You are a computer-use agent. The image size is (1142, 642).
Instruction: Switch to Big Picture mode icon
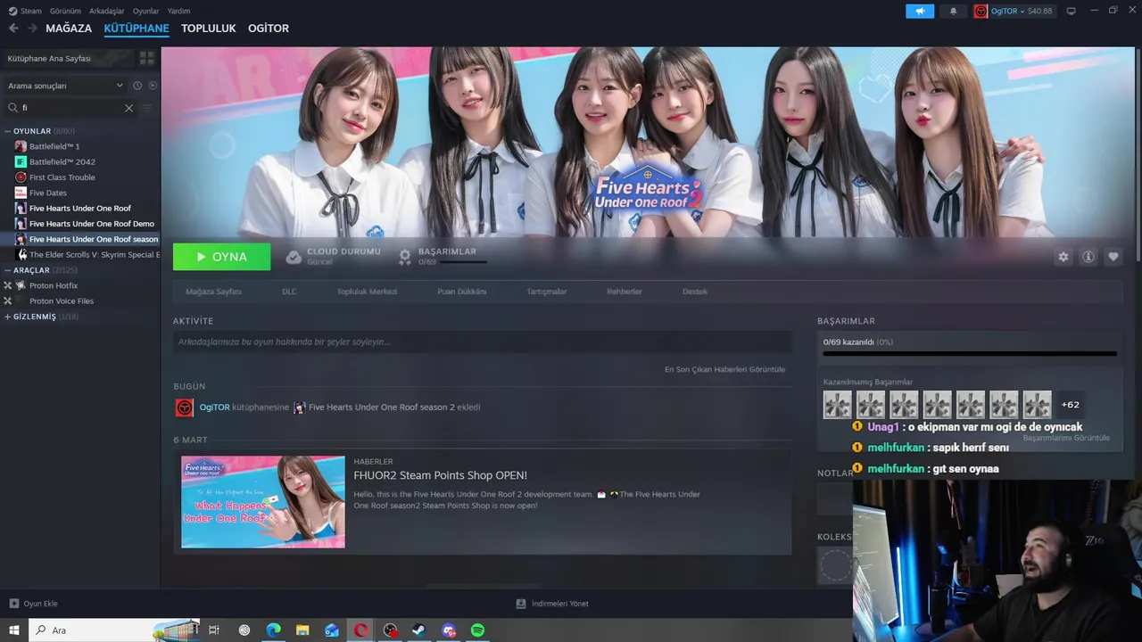point(1072,11)
